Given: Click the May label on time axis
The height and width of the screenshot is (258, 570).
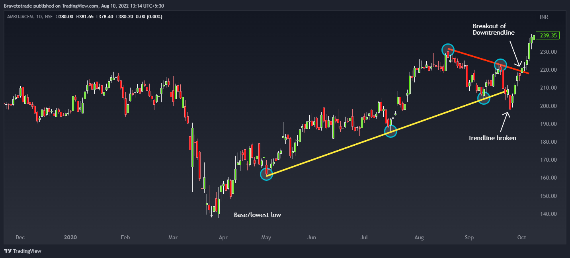Looking at the screenshot, I should coord(266,237).
